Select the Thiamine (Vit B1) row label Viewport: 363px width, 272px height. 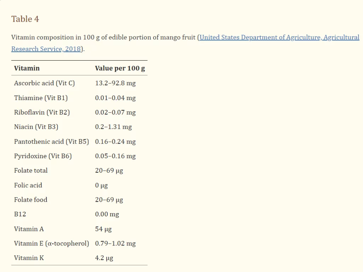pos(41,98)
